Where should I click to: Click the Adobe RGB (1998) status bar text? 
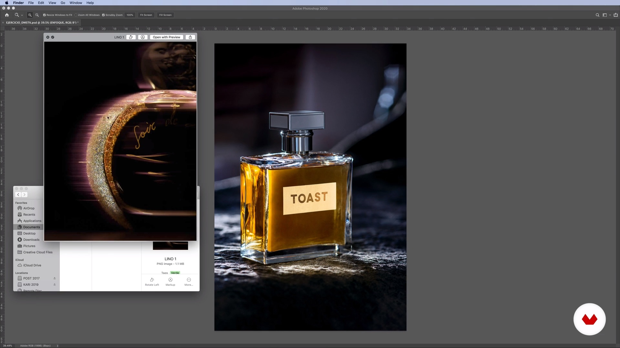pos(35,346)
